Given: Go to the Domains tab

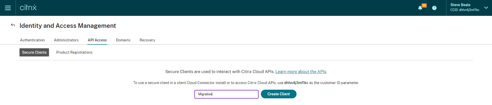Looking at the screenshot, I should pyautogui.click(x=123, y=40).
